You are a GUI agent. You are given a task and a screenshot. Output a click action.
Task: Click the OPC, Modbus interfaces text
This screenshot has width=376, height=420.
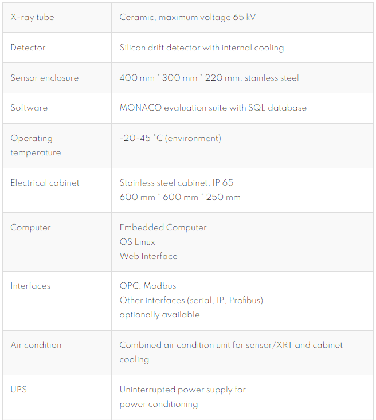pos(148,286)
